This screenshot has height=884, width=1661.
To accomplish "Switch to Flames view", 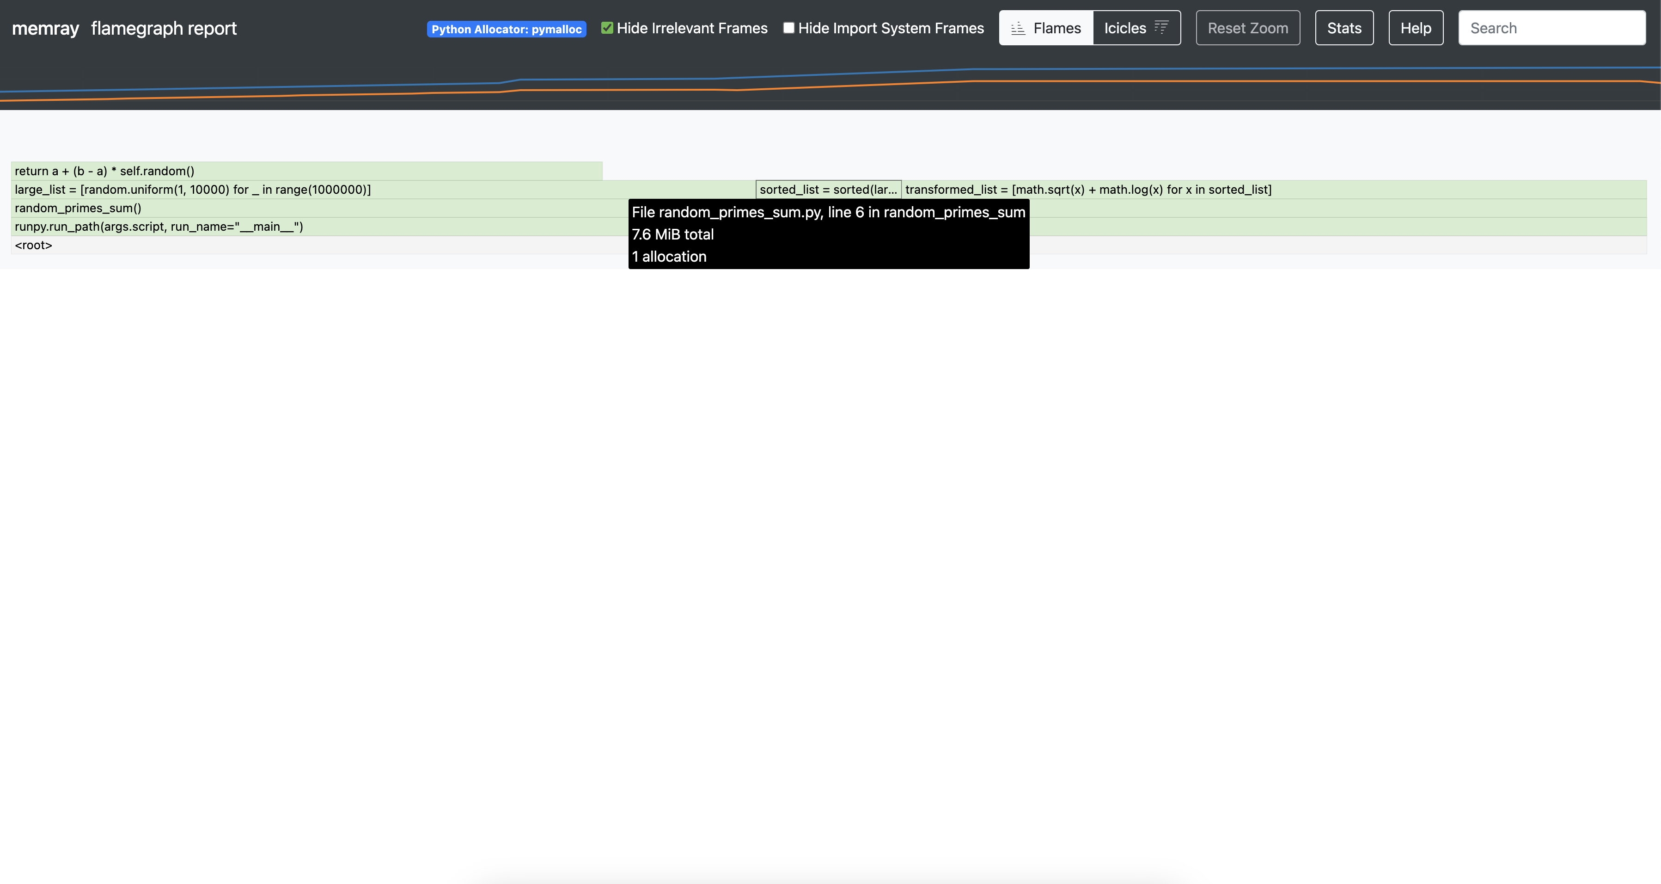I will [1046, 28].
